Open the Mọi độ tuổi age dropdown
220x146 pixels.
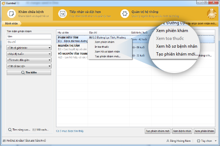[x=29, y=54]
